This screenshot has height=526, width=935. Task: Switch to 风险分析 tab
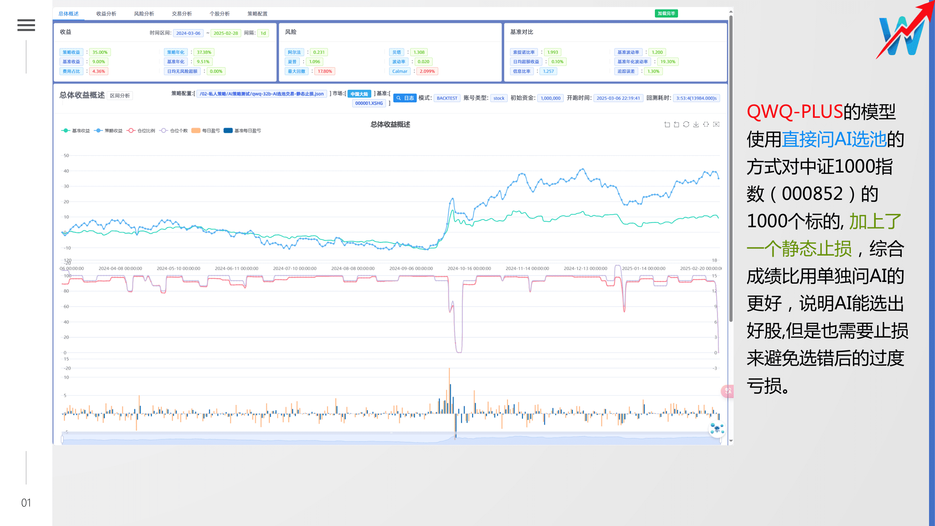click(144, 14)
